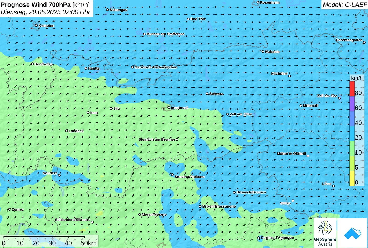Click the Rosenheim city marker
The height and width of the screenshot is (248, 368).
click(258, 2)
